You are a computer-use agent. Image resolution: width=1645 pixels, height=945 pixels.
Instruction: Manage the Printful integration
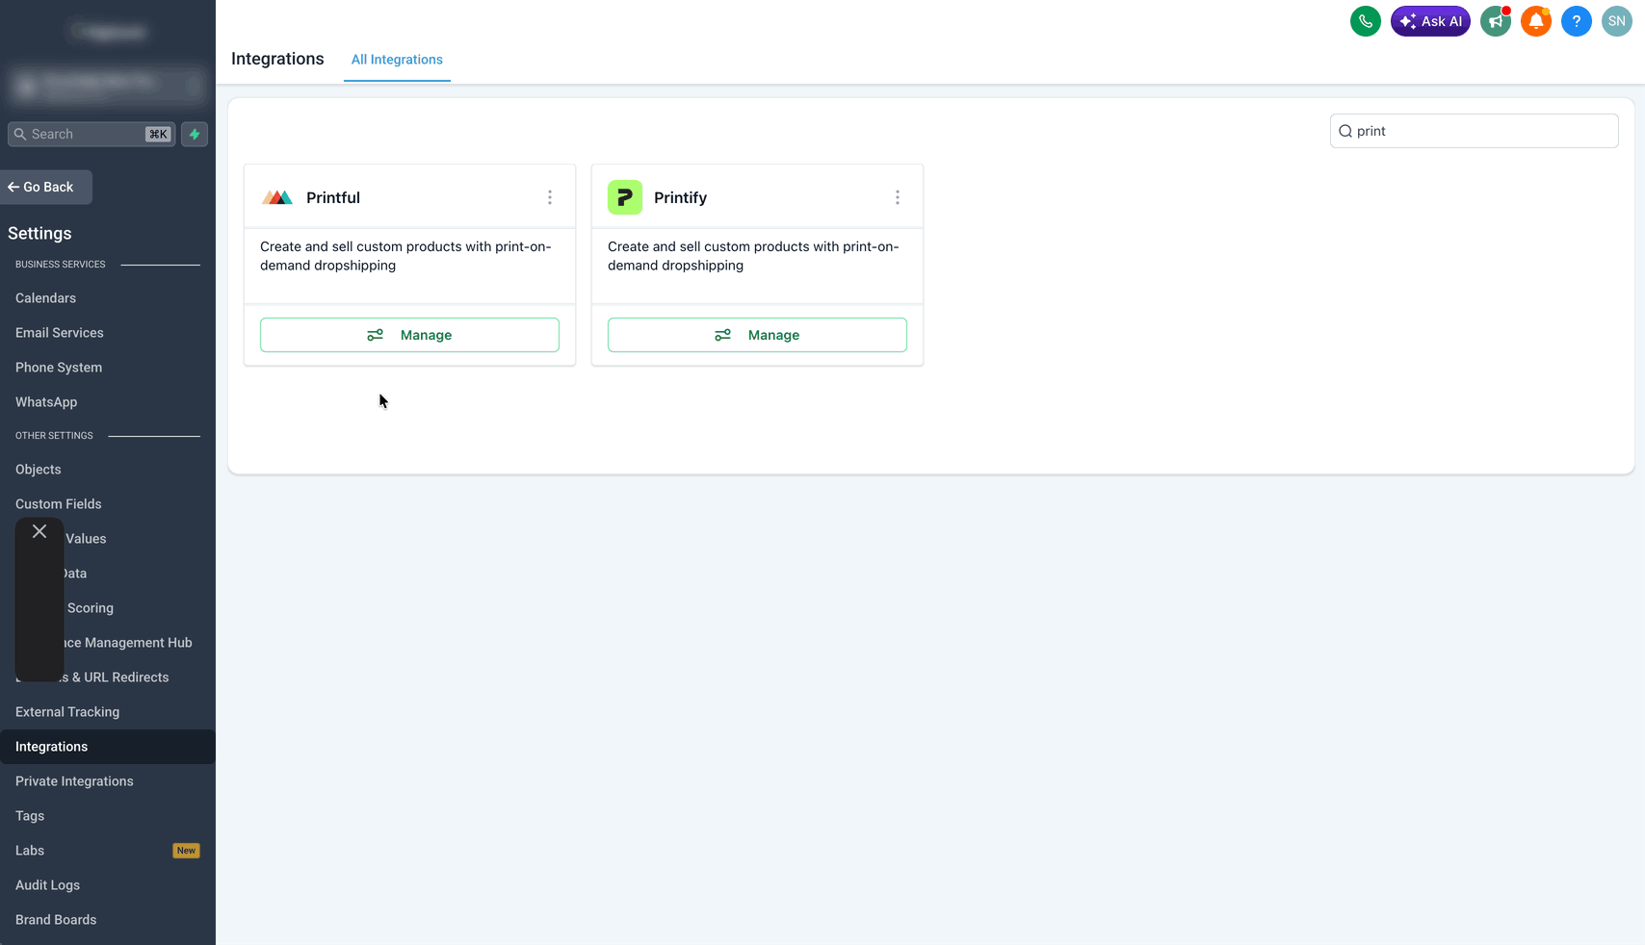(409, 335)
